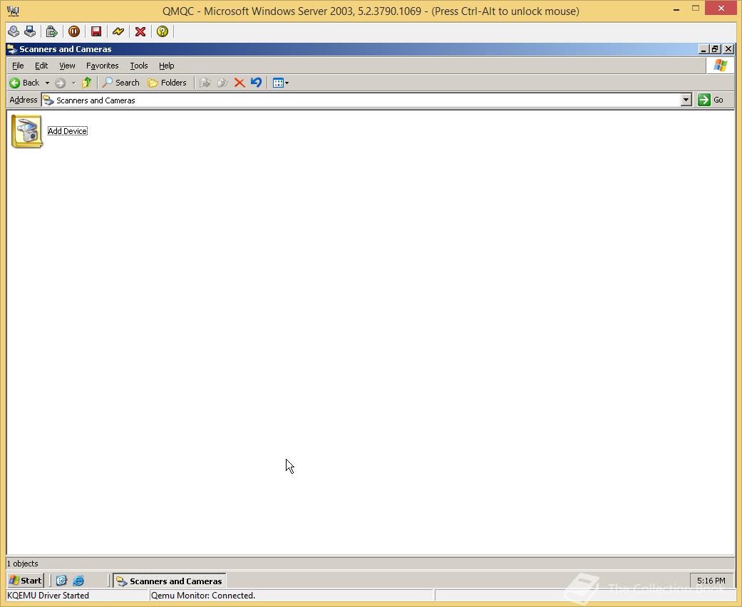Open the File menu
Viewport: 742px width, 607px height.
pyautogui.click(x=18, y=66)
